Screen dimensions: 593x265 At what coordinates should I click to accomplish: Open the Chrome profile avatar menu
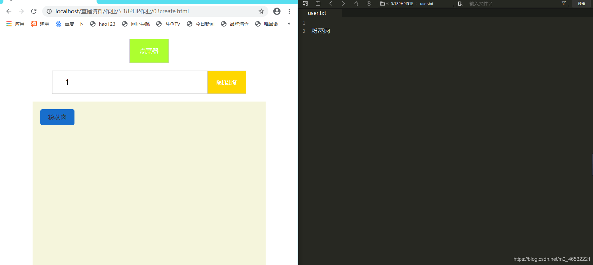coord(277,11)
